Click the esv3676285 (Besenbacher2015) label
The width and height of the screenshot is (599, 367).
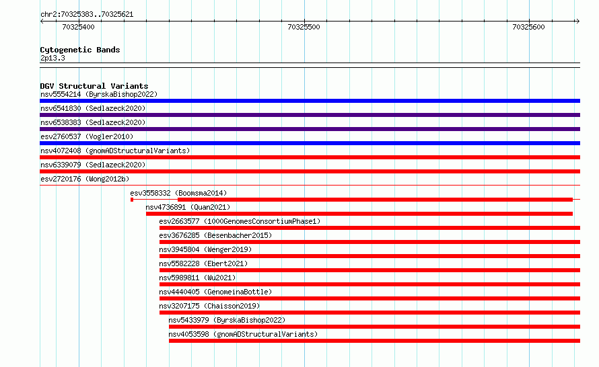[215, 235]
